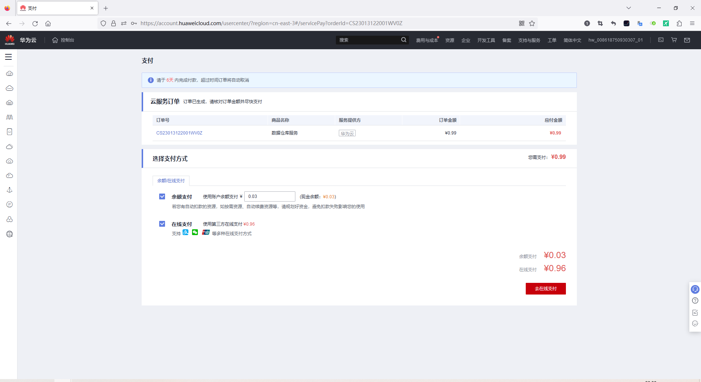The height and width of the screenshot is (382, 701).
Task: Toggle the JS switch extension
Action: click(653, 23)
